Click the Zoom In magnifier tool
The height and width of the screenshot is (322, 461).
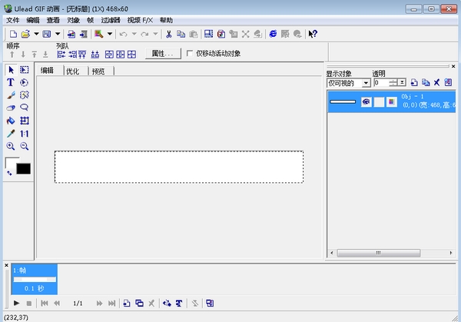11,146
